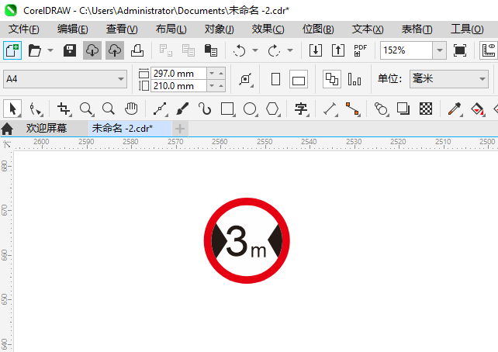The image size is (498, 352).
Task: Select the Polygon tool
Action: point(272,109)
